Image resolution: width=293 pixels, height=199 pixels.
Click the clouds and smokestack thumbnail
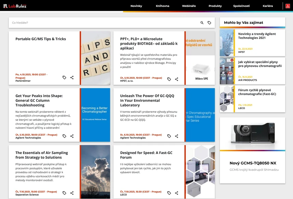(96, 172)
